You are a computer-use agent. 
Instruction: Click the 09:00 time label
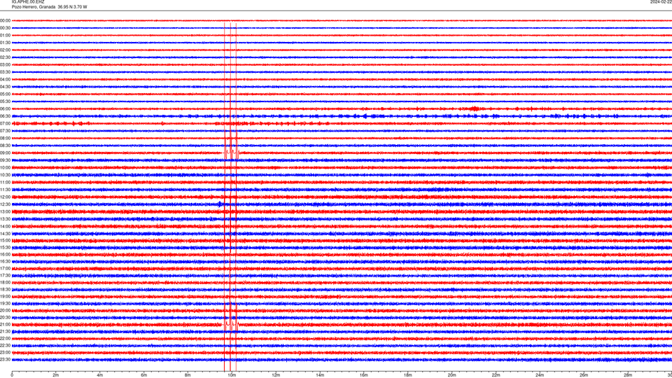pos(5,153)
